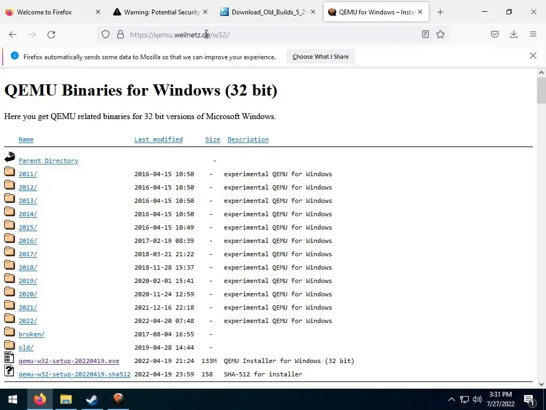
Task: Click the taskbar clock showing 3:31 PM
Action: (501, 399)
